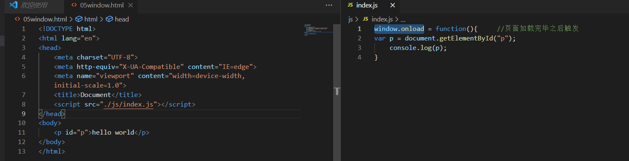Click the JS icon in index.js breadcrumb
This screenshot has width=629, height=161.
pyautogui.click(x=365, y=19)
